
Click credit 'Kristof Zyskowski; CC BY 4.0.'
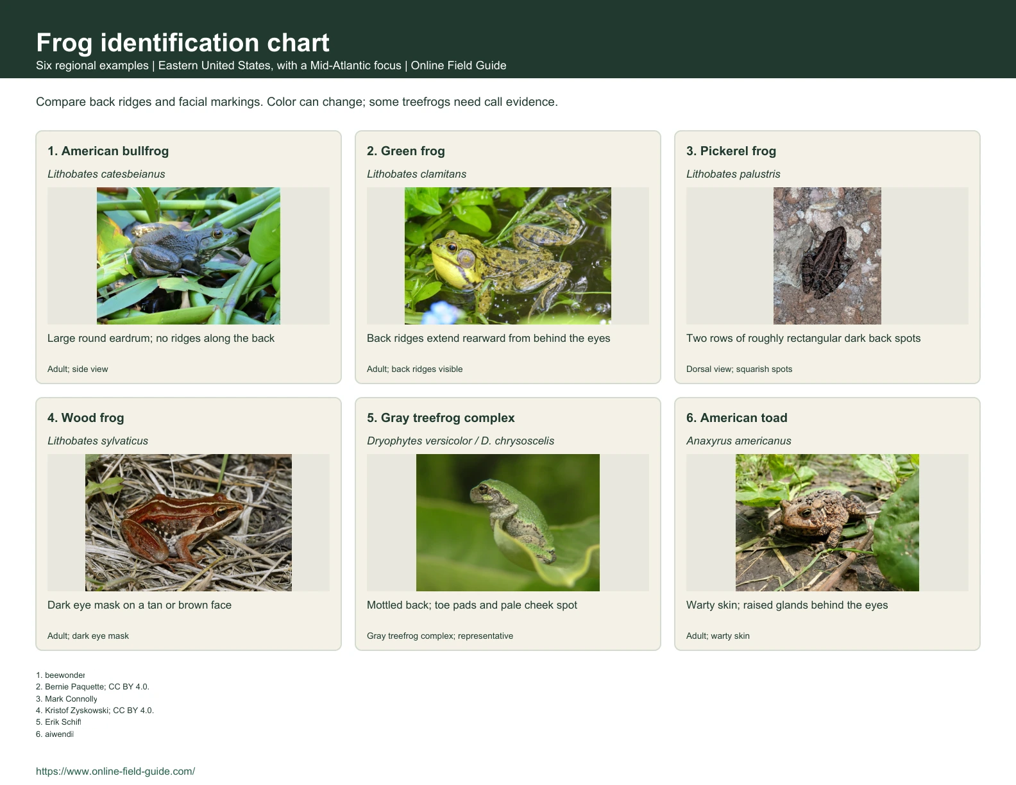(99, 711)
